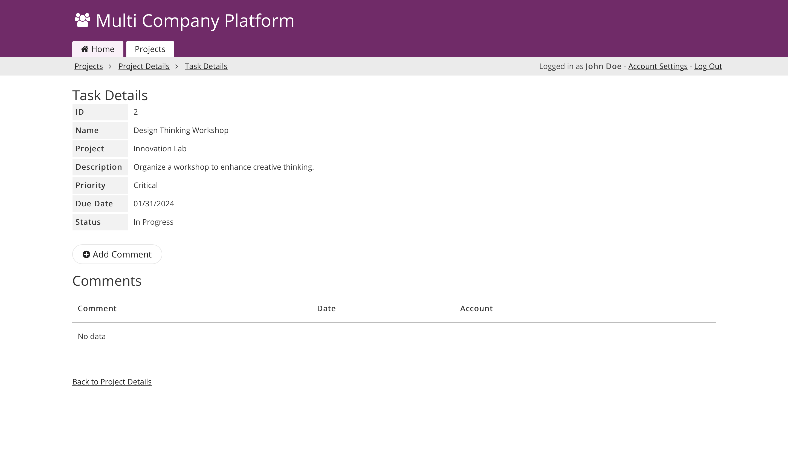The height and width of the screenshot is (463, 788).
Task: Follow Back to Project Details link
Action: pyautogui.click(x=112, y=382)
